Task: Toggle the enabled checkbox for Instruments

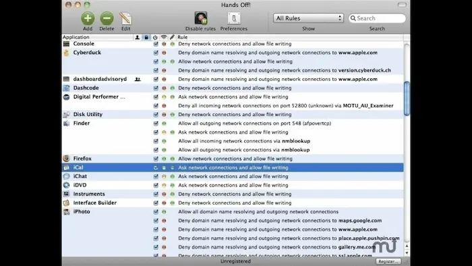Action: 156,194
